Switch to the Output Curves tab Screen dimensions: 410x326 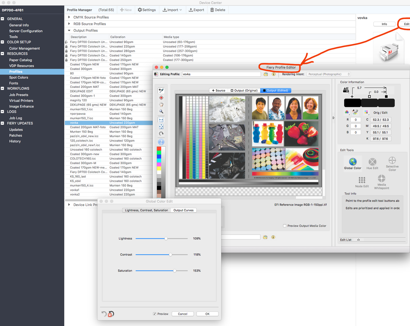183,210
